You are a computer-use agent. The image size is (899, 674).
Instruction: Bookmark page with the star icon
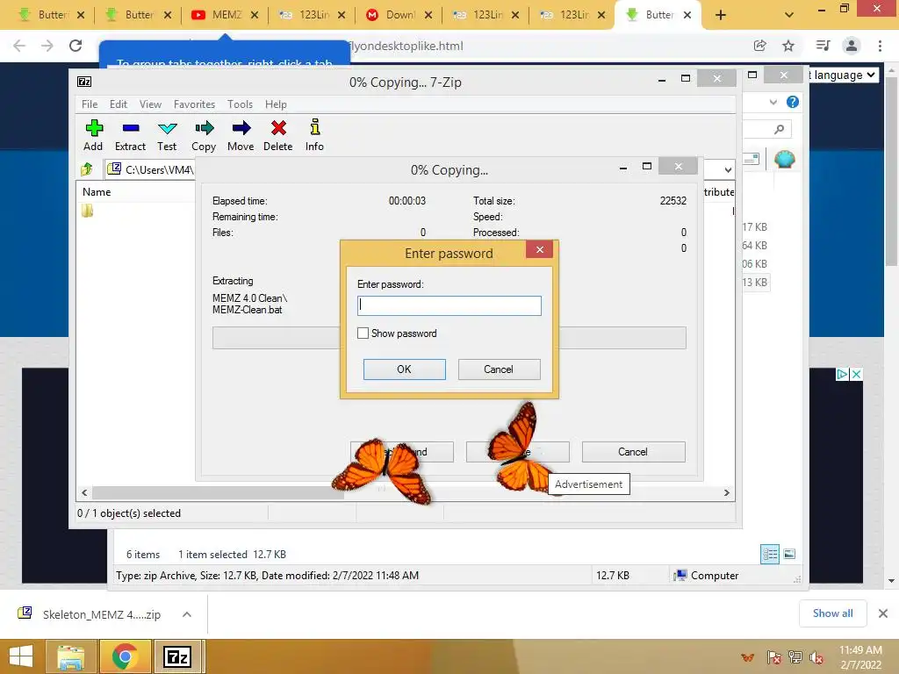[x=788, y=46]
